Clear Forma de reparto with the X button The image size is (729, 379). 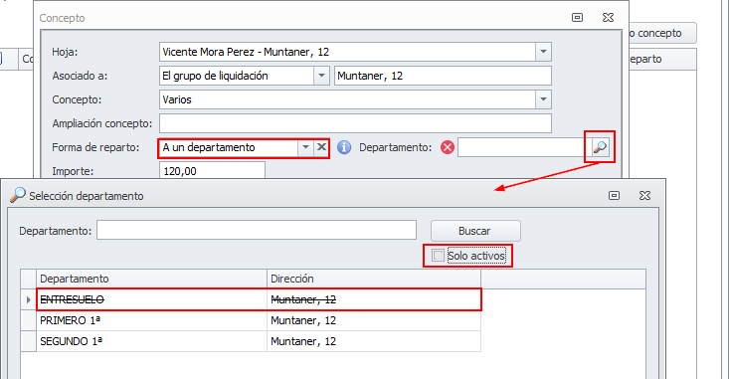click(x=321, y=147)
